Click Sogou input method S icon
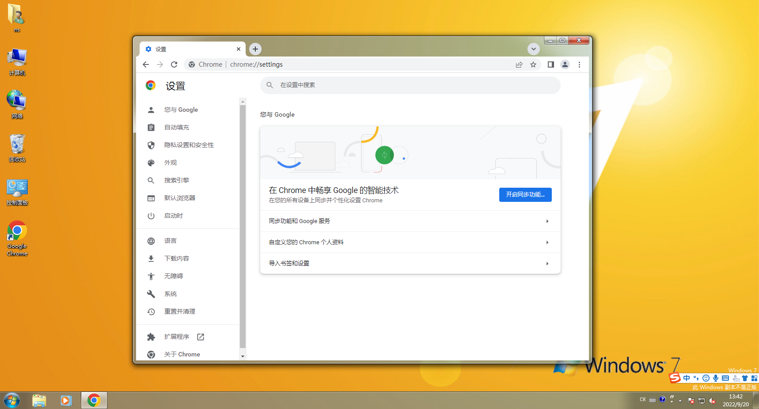The height and width of the screenshot is (409, 759). click(x=675, y=378)
